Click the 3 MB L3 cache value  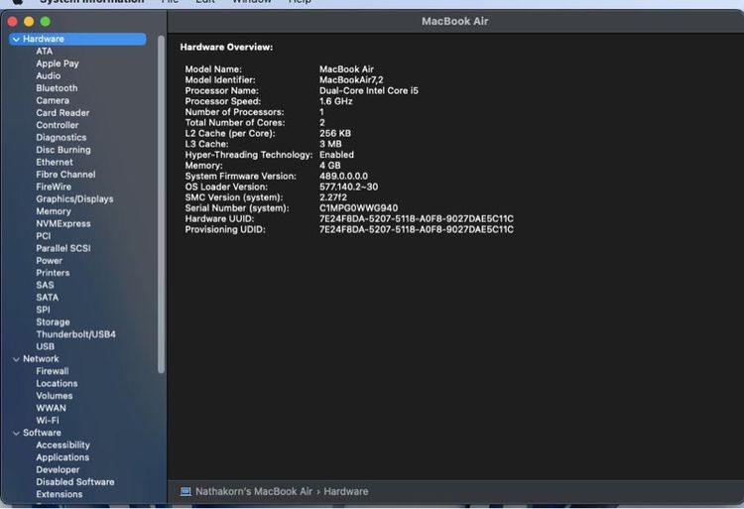[330, 145]
